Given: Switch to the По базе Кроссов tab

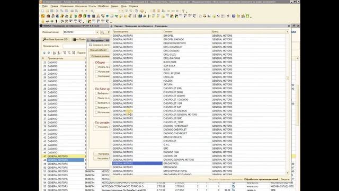Looking at the screenshot, I should (55, 39).
